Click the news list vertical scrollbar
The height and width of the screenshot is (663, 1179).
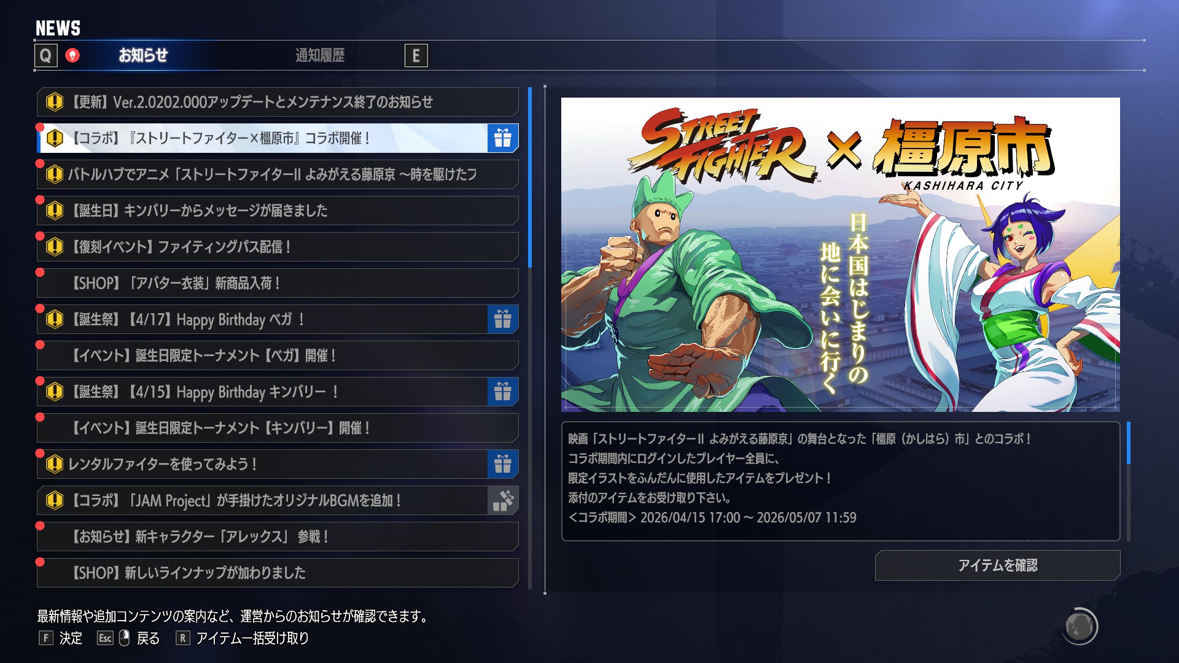click(530, 177)
